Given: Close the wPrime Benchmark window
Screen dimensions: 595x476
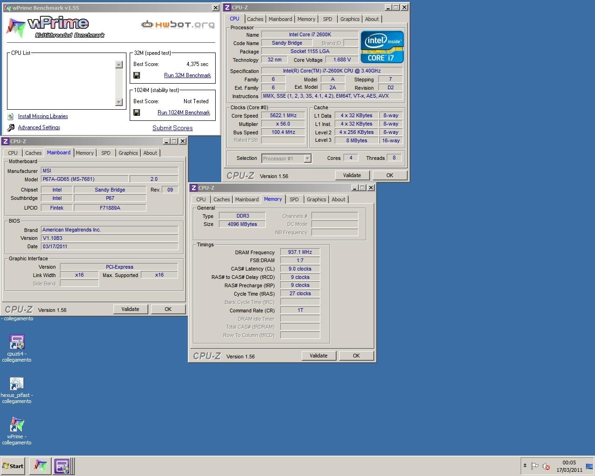Looking at the screenshot, I should 216,8.
